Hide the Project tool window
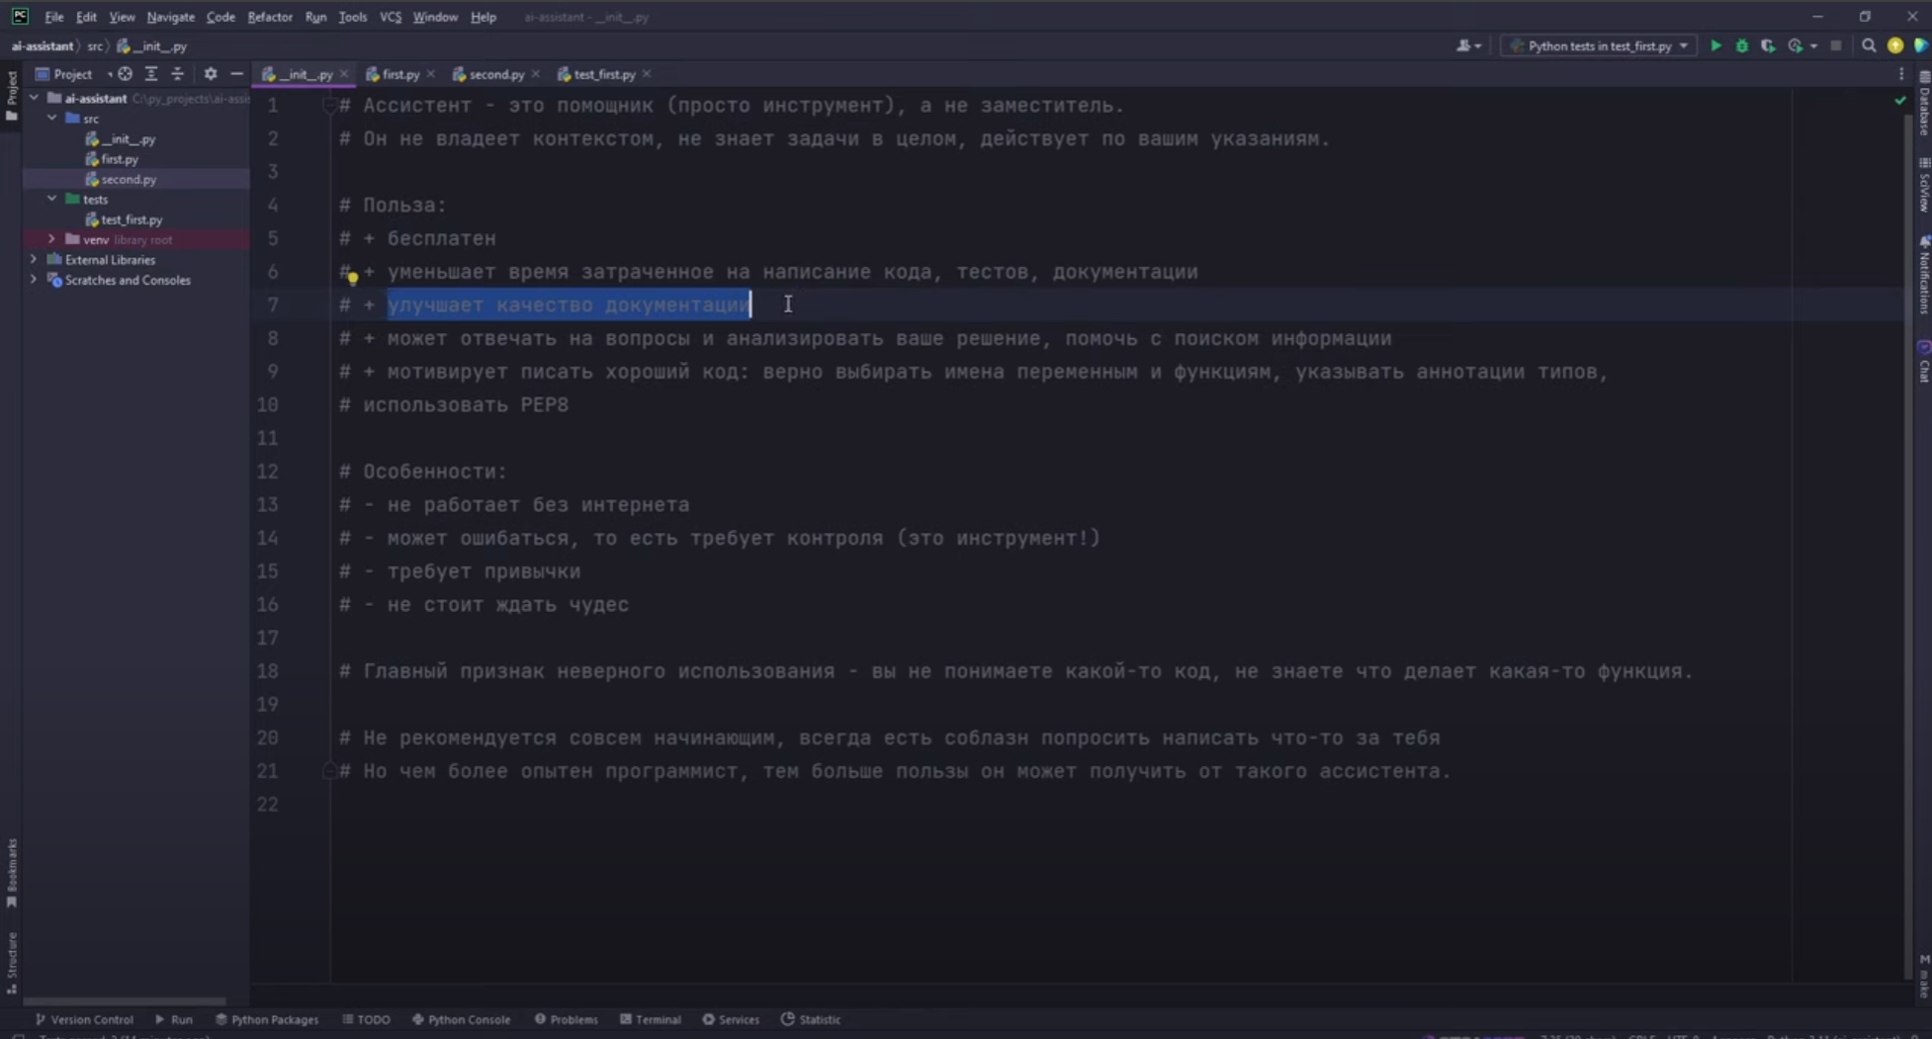Image resolution: width=1932 pixels, height=1039 pixels. tap(237, 74)
